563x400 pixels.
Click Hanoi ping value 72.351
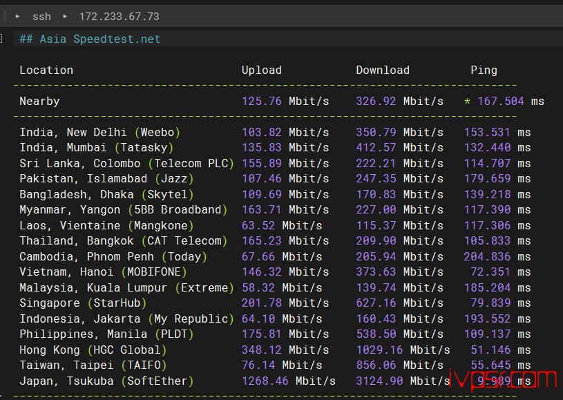pyautogui.click(x=490, y=272)
